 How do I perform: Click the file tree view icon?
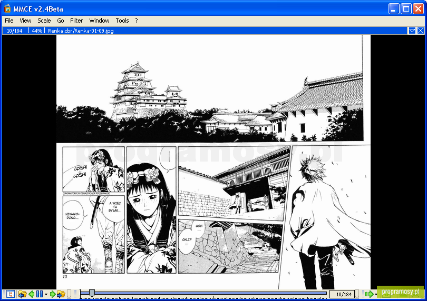(x=11, y=294)
